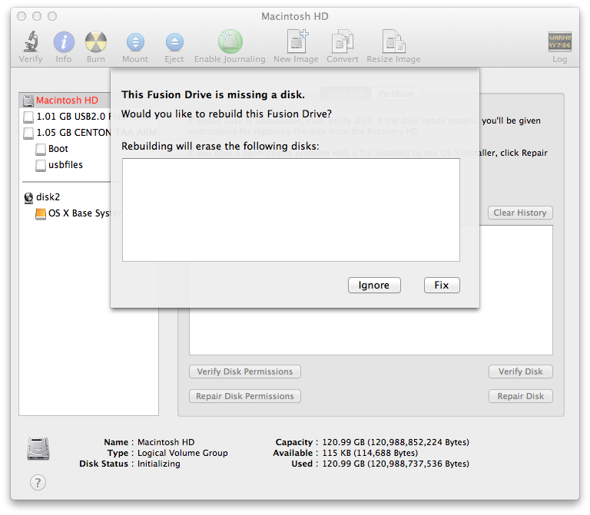The image size is (590, 515).
Task: Click the Available value '115 KB (114,688 Bytes)'
Action: [x=370, y=453]
